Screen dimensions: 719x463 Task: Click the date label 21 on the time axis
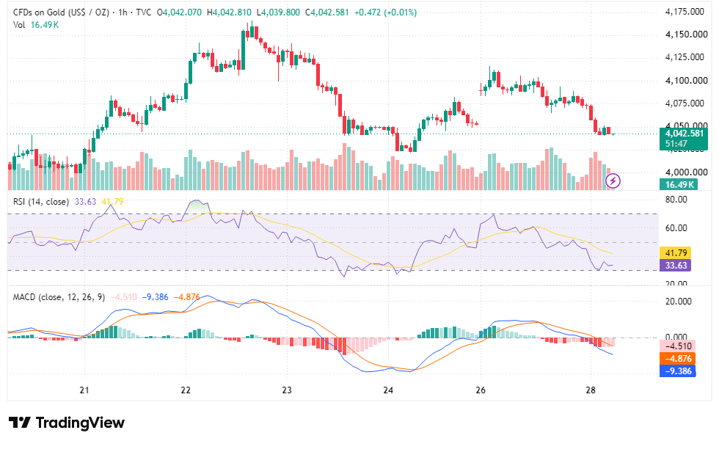point(84,390)
